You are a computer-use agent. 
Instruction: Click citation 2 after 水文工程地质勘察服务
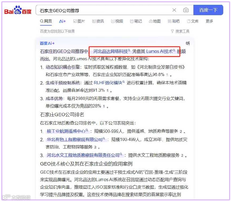coord(182,156)
